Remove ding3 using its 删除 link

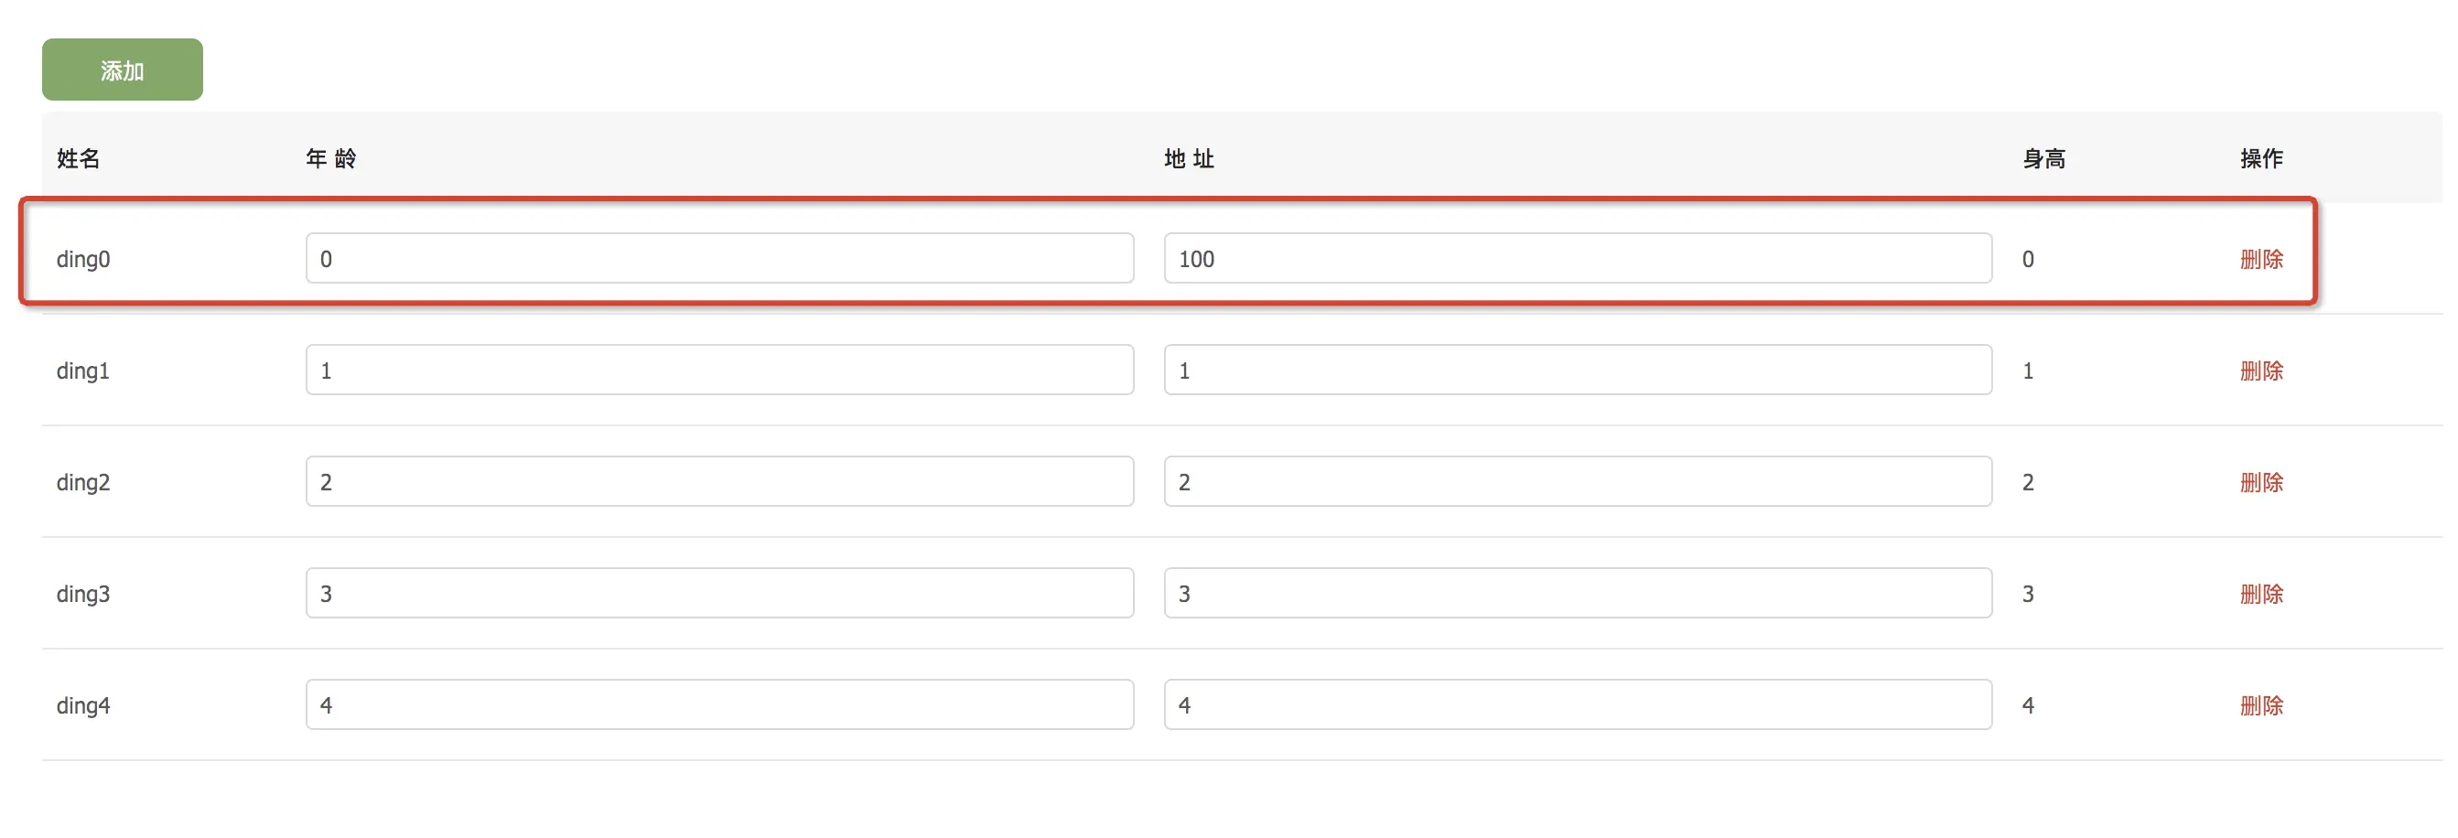pos(2260,594)
